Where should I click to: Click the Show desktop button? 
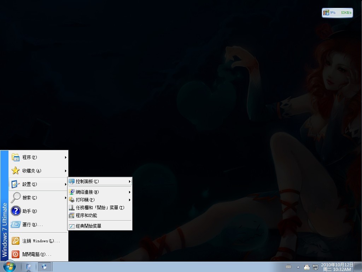pyautogui.click(x=358, y=267)
